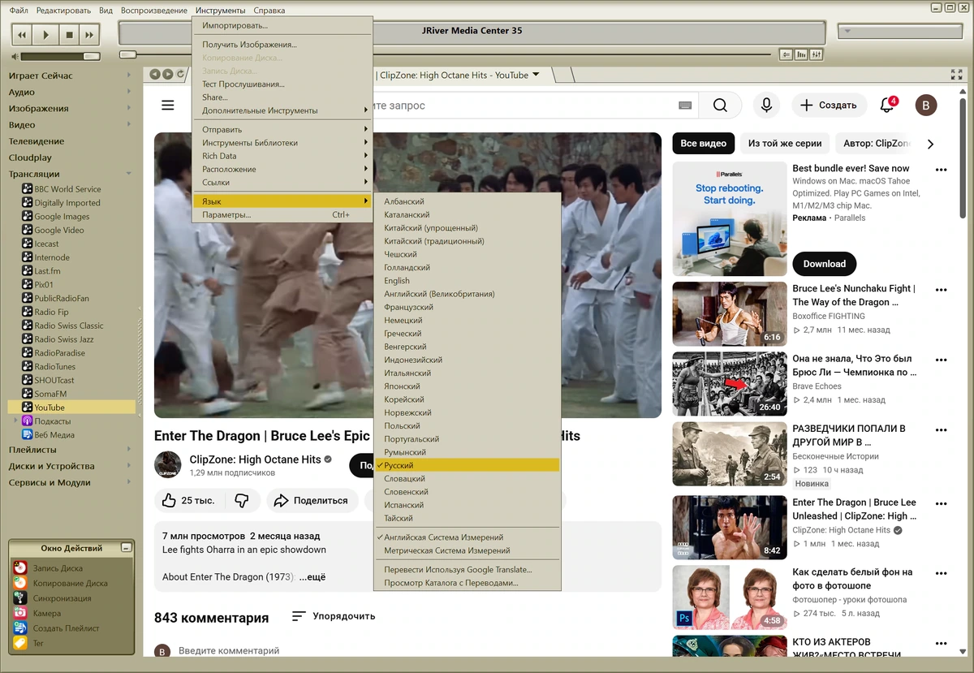Click the fullscreen expand icon at top right

point(956,75)
